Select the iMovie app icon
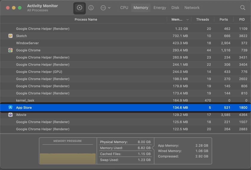The image size is (251, 170). coord(10,115)
